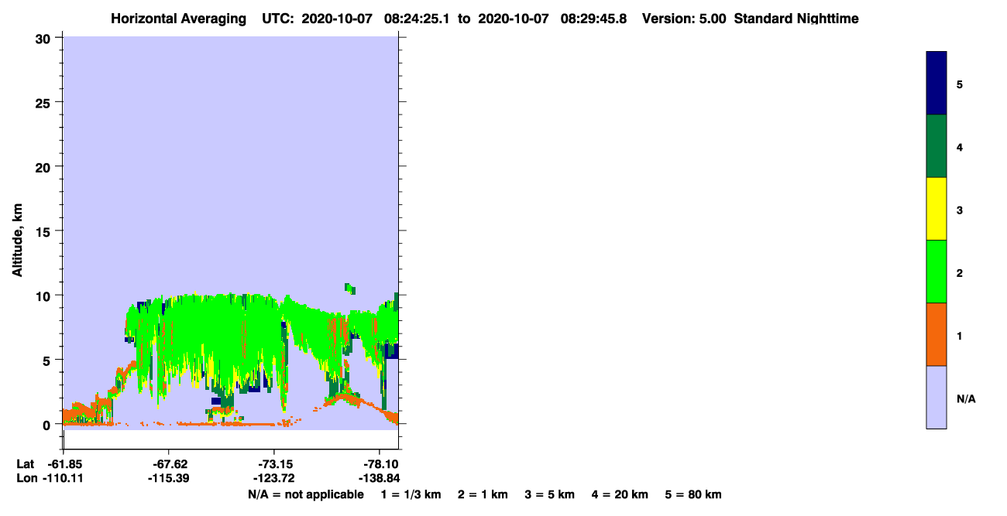Click longitude value -115.39
Screen dimensions: 1007x516
click(x=168, y=479)
